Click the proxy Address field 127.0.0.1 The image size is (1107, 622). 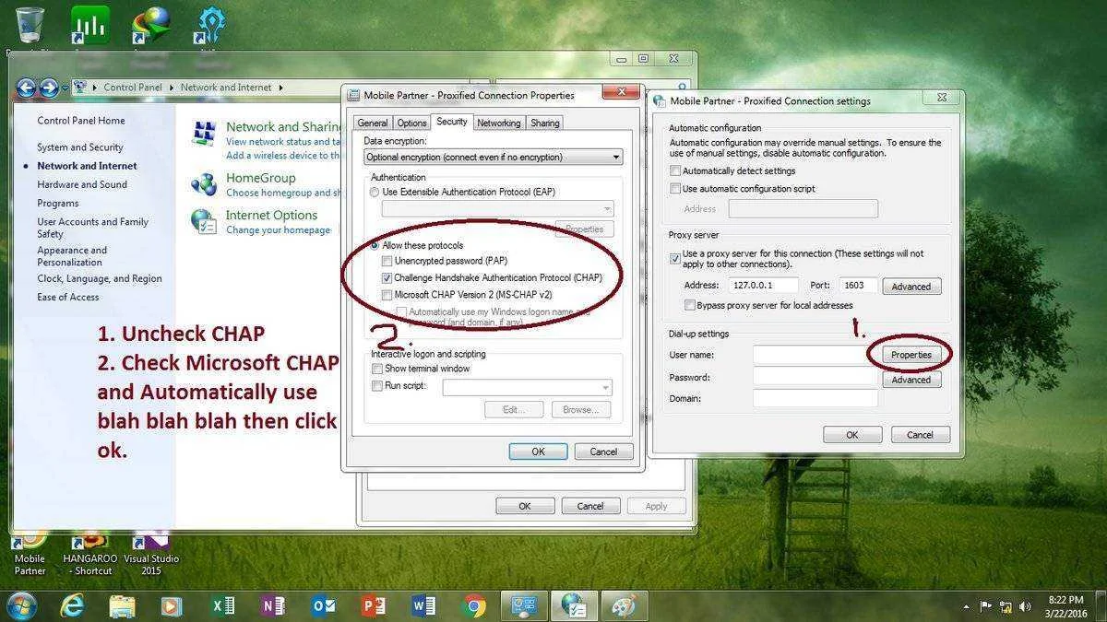(x=764, y=286)
